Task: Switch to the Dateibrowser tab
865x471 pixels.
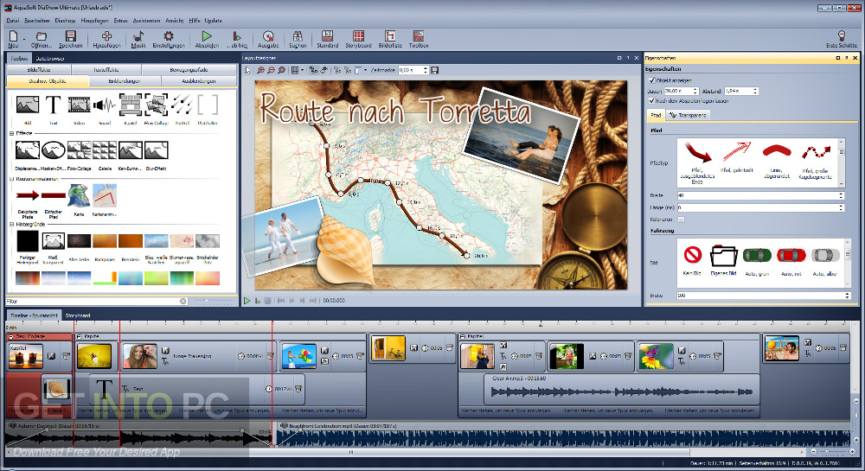Action: [x=50, y=59]
